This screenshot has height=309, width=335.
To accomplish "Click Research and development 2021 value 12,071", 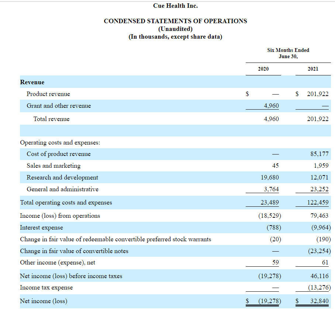I will 320,177.
